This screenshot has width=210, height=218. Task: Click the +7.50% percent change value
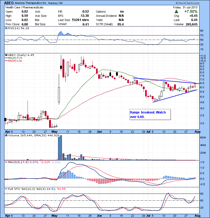pos(191,11)
